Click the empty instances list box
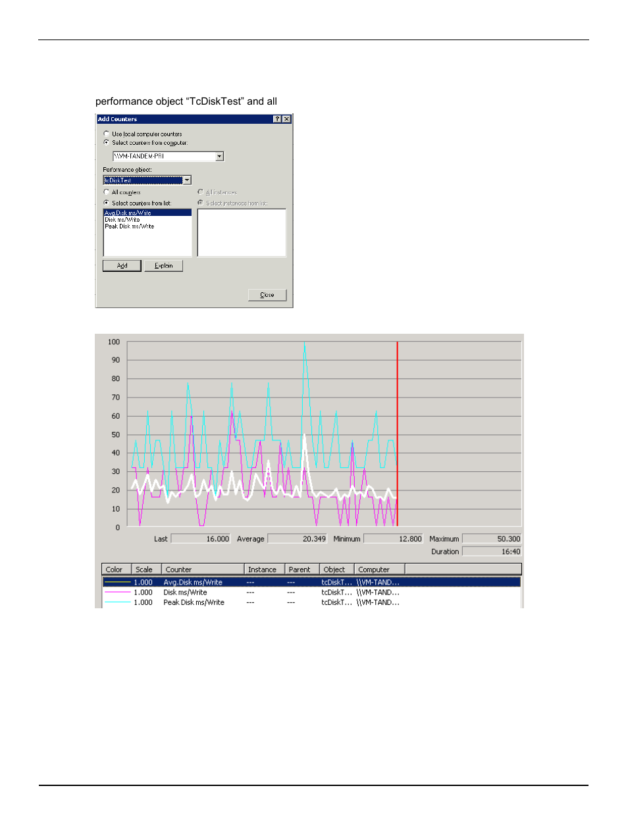Screen dimensions: 628x813 [242, 232]
